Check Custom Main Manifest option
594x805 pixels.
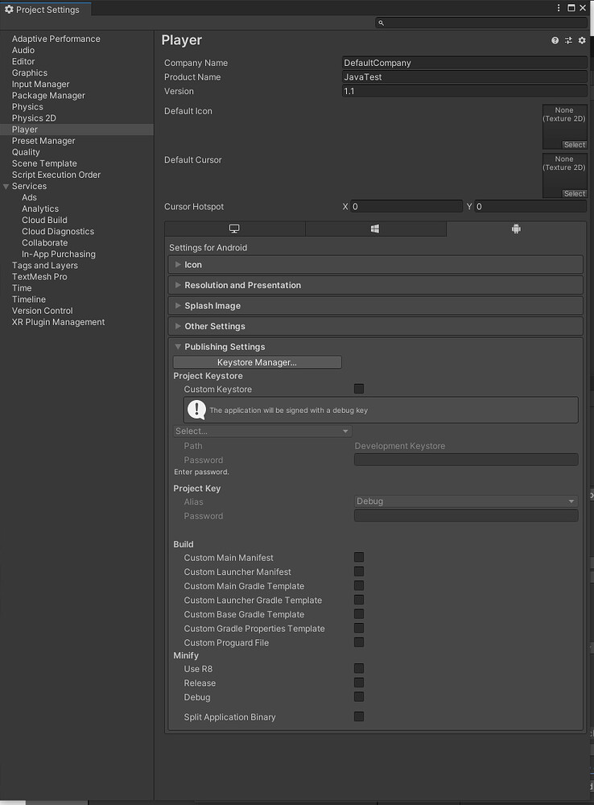358,556
